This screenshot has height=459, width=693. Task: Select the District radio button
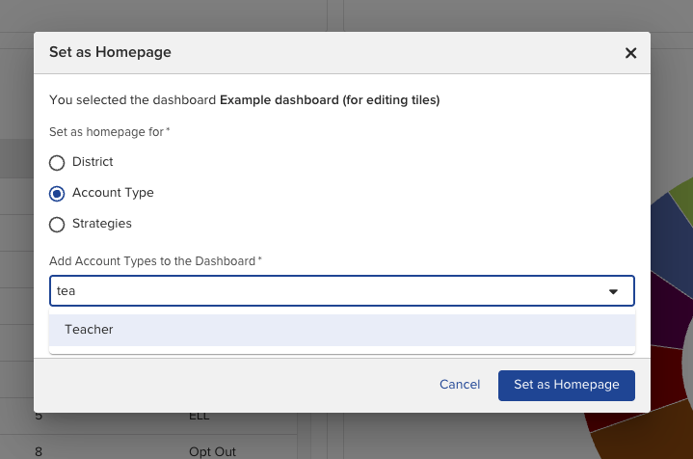57,163
